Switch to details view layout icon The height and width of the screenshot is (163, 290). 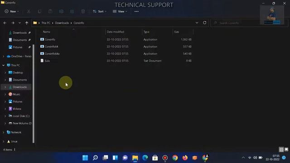tap(281, 149)
